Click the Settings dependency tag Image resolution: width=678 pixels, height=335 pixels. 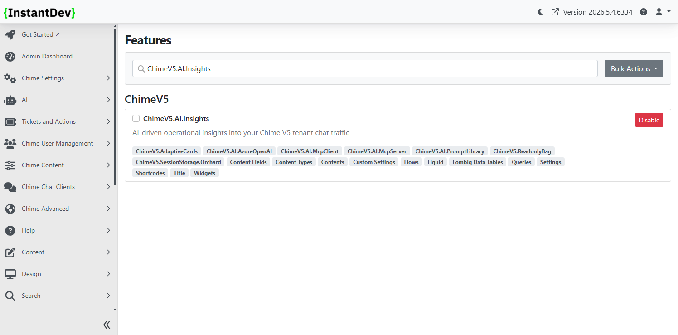(551, 162)
